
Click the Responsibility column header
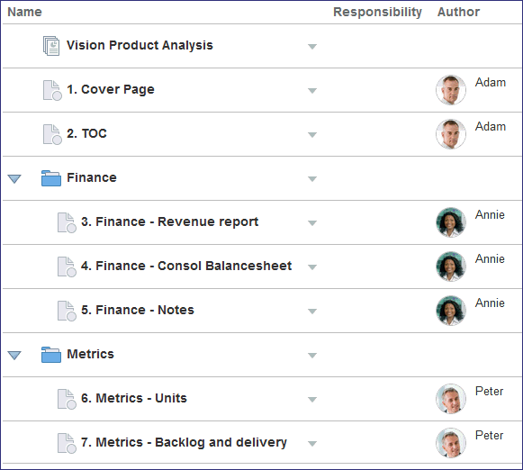pos(377,12)
